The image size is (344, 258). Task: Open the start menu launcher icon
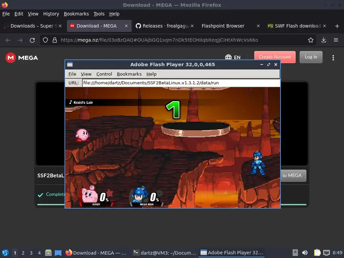(5, 253)
